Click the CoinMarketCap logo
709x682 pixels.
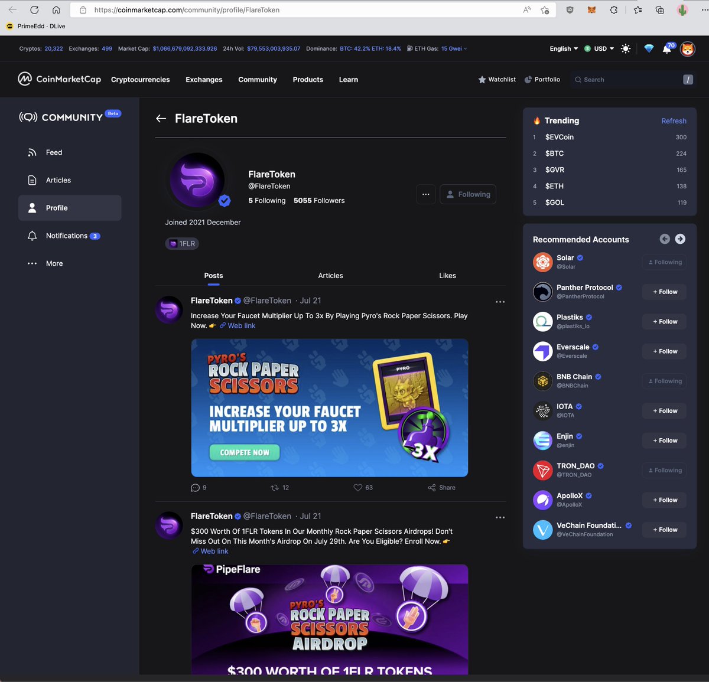point(59,79)
